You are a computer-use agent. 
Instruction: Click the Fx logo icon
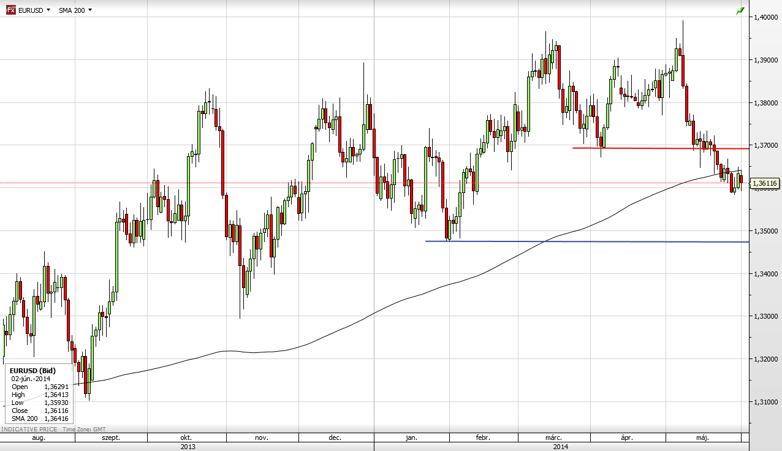tap(10, 10)
